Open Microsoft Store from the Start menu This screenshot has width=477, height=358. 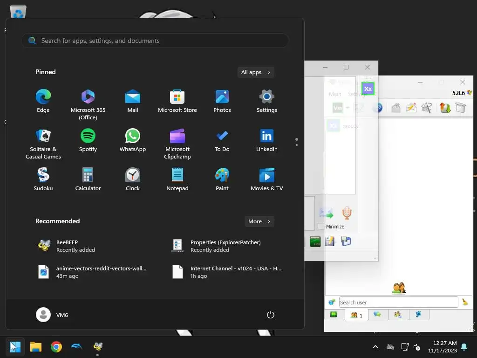(177, 101)
